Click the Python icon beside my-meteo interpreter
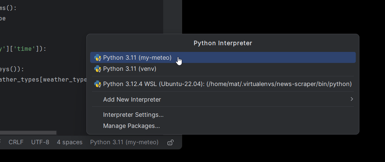The image size is (385, 162). 98,57
